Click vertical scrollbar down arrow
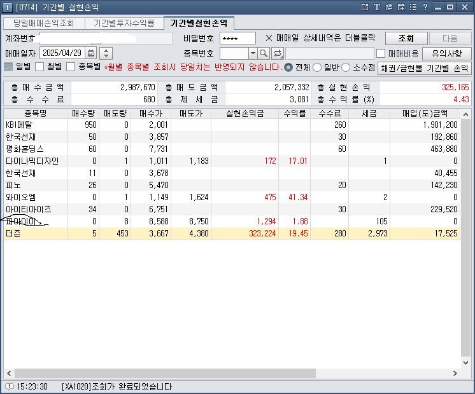Image resolution: width=475 pixels, height=394 pixels. coord(465,362)
